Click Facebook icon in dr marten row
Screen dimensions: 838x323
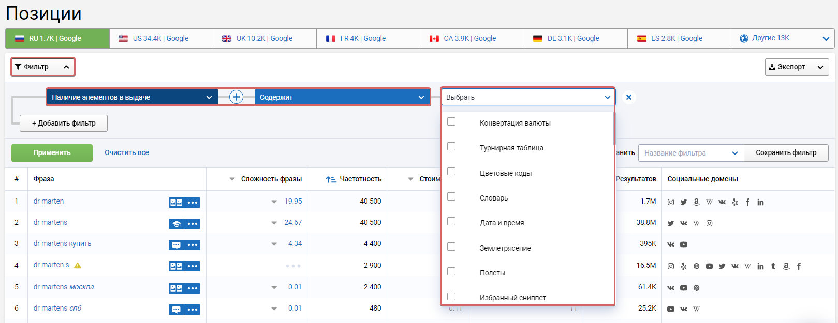pyautogui.click(x=747, y=202)
